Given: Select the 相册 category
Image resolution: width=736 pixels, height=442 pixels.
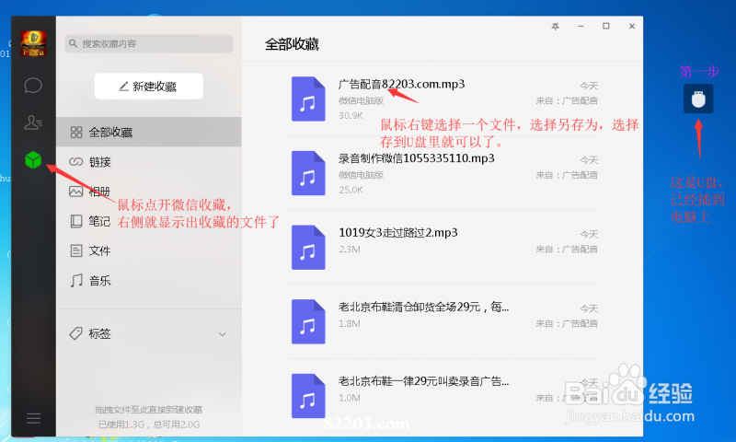Looking at the screenshot, I should [149, 192].
